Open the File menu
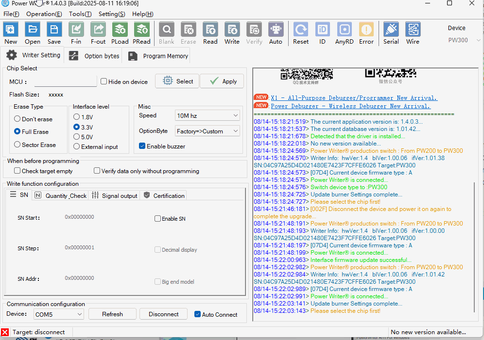Viewport: 484px width, 340px height. click(x=11, y=14)
